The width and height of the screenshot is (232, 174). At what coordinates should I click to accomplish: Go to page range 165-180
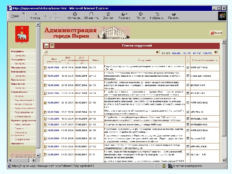coord(176,53)
